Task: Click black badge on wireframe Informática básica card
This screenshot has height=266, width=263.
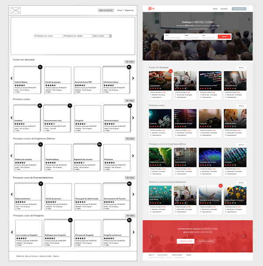Action: [129, 67]
